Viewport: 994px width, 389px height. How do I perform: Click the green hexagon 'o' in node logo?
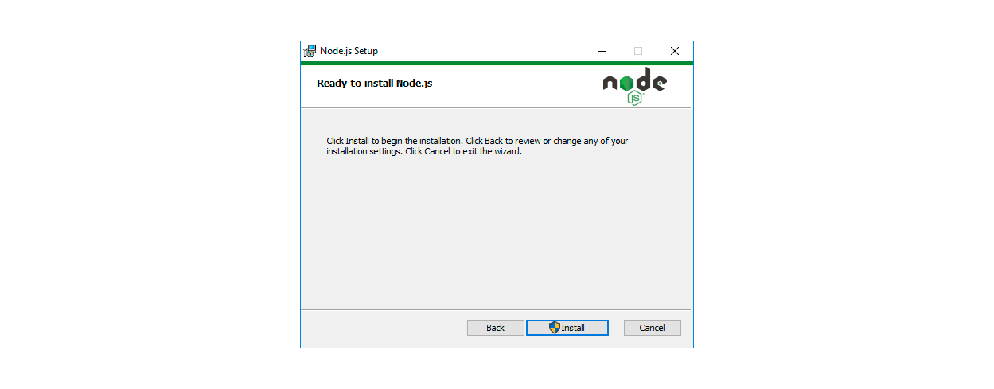click(626, 83)
